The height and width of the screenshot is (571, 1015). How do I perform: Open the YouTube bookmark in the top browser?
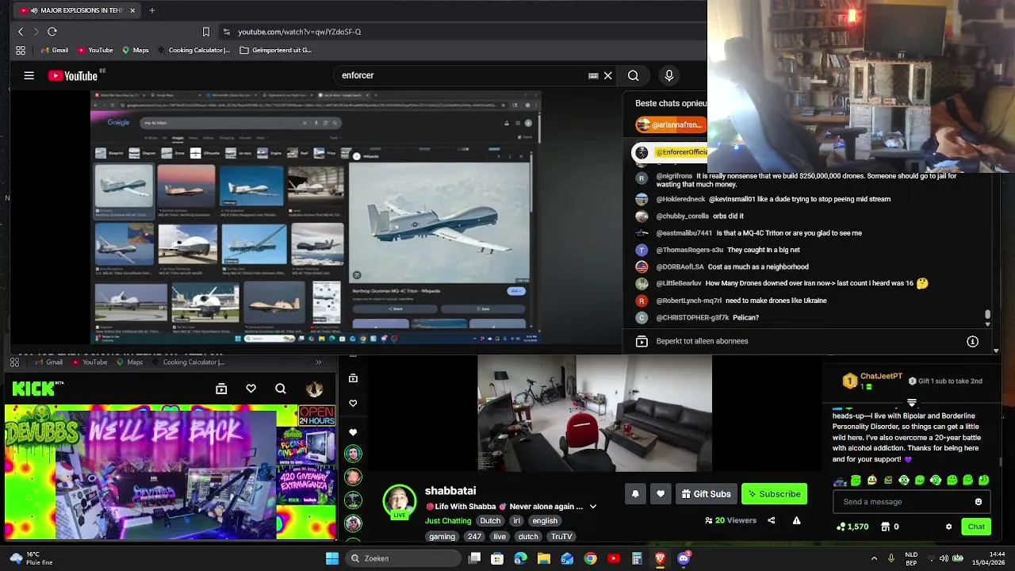click(x=95, y=50)
